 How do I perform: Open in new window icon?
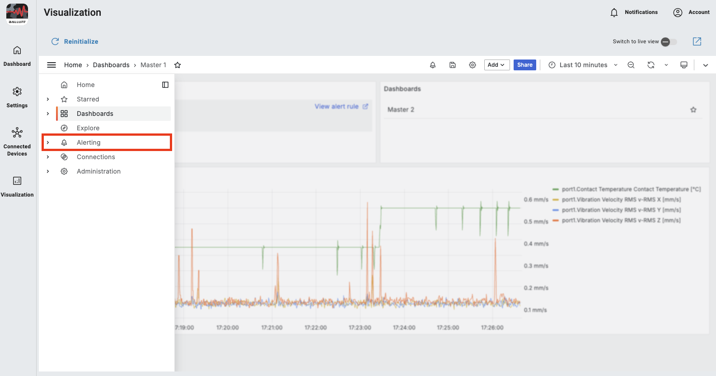coord(697,41)
